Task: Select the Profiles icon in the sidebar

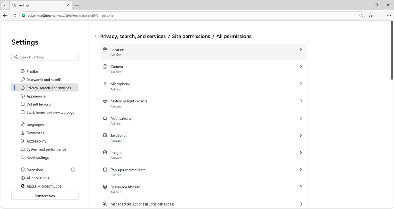Action: pyautogui.click(x=22, y=71)
